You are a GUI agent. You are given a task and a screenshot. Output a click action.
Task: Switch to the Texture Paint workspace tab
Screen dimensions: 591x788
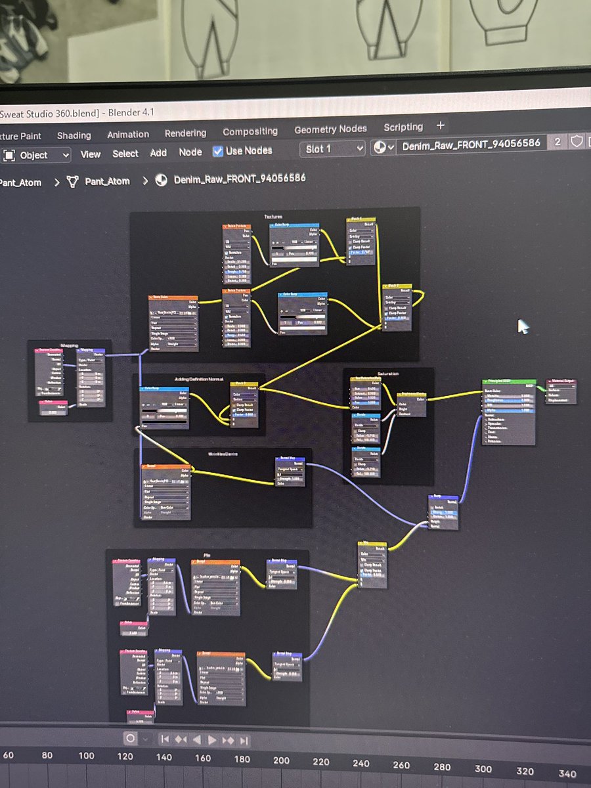[20, 137]
